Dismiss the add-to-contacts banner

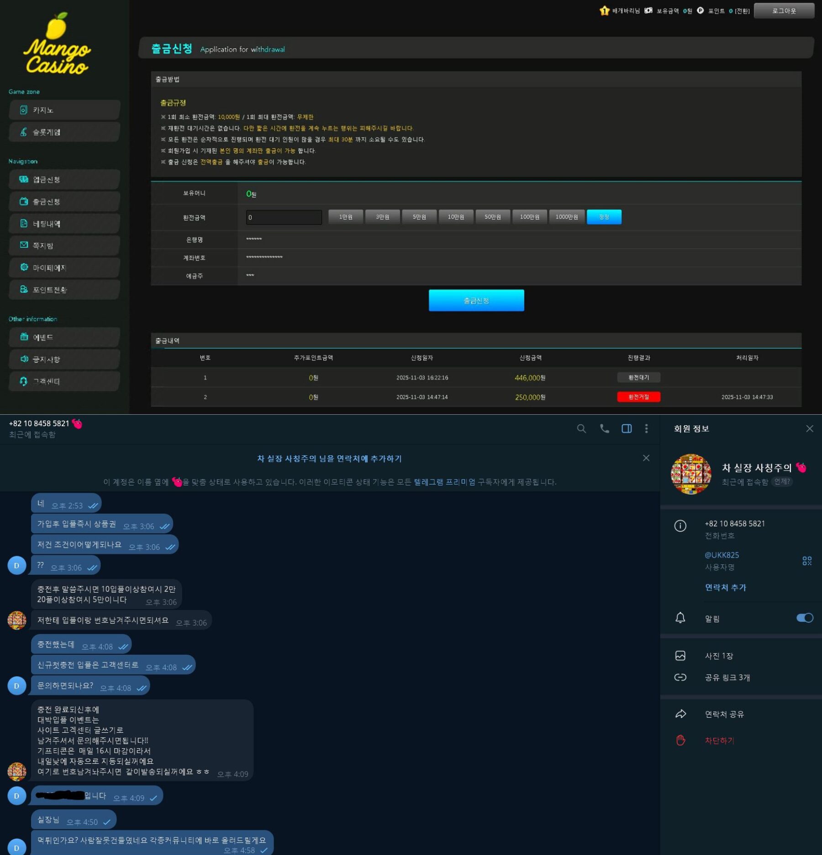coord(646,458)
